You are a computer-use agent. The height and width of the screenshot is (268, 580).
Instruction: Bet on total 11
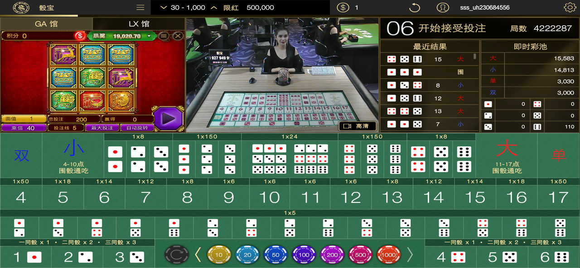[x=310, y=197]
